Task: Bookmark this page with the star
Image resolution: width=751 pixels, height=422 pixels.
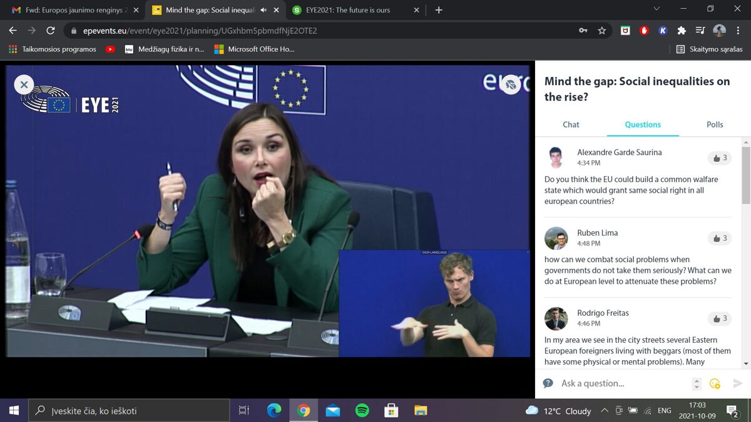Action: click(x=601, y=30)
